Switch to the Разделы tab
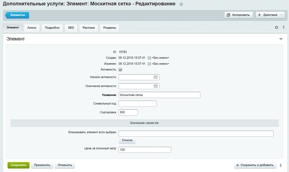This screenshot has height=172, width=289. (x=110, y=28)
